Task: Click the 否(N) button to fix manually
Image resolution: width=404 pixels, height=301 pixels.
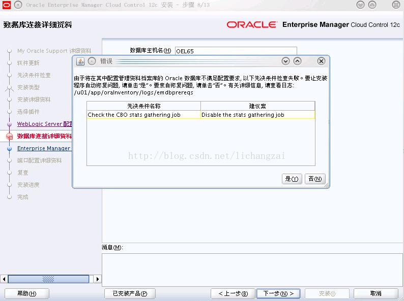Action: click(x=315, y=179)
